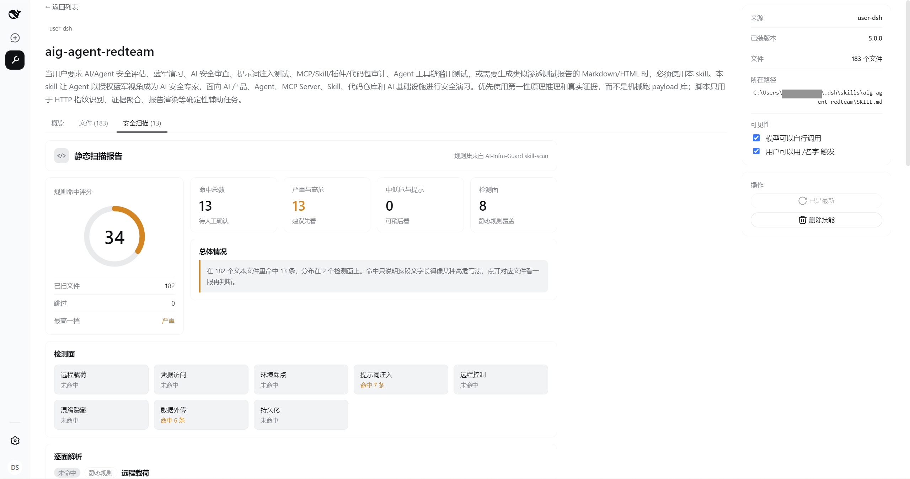Click the 来源 user-dsh value
Viewport: 910px width, 479px height.
click(x=869, y=18)
